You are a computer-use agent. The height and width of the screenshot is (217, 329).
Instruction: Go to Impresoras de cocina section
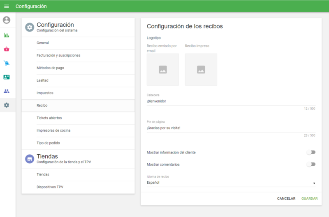pyautogui.click(x=53, y=130)
